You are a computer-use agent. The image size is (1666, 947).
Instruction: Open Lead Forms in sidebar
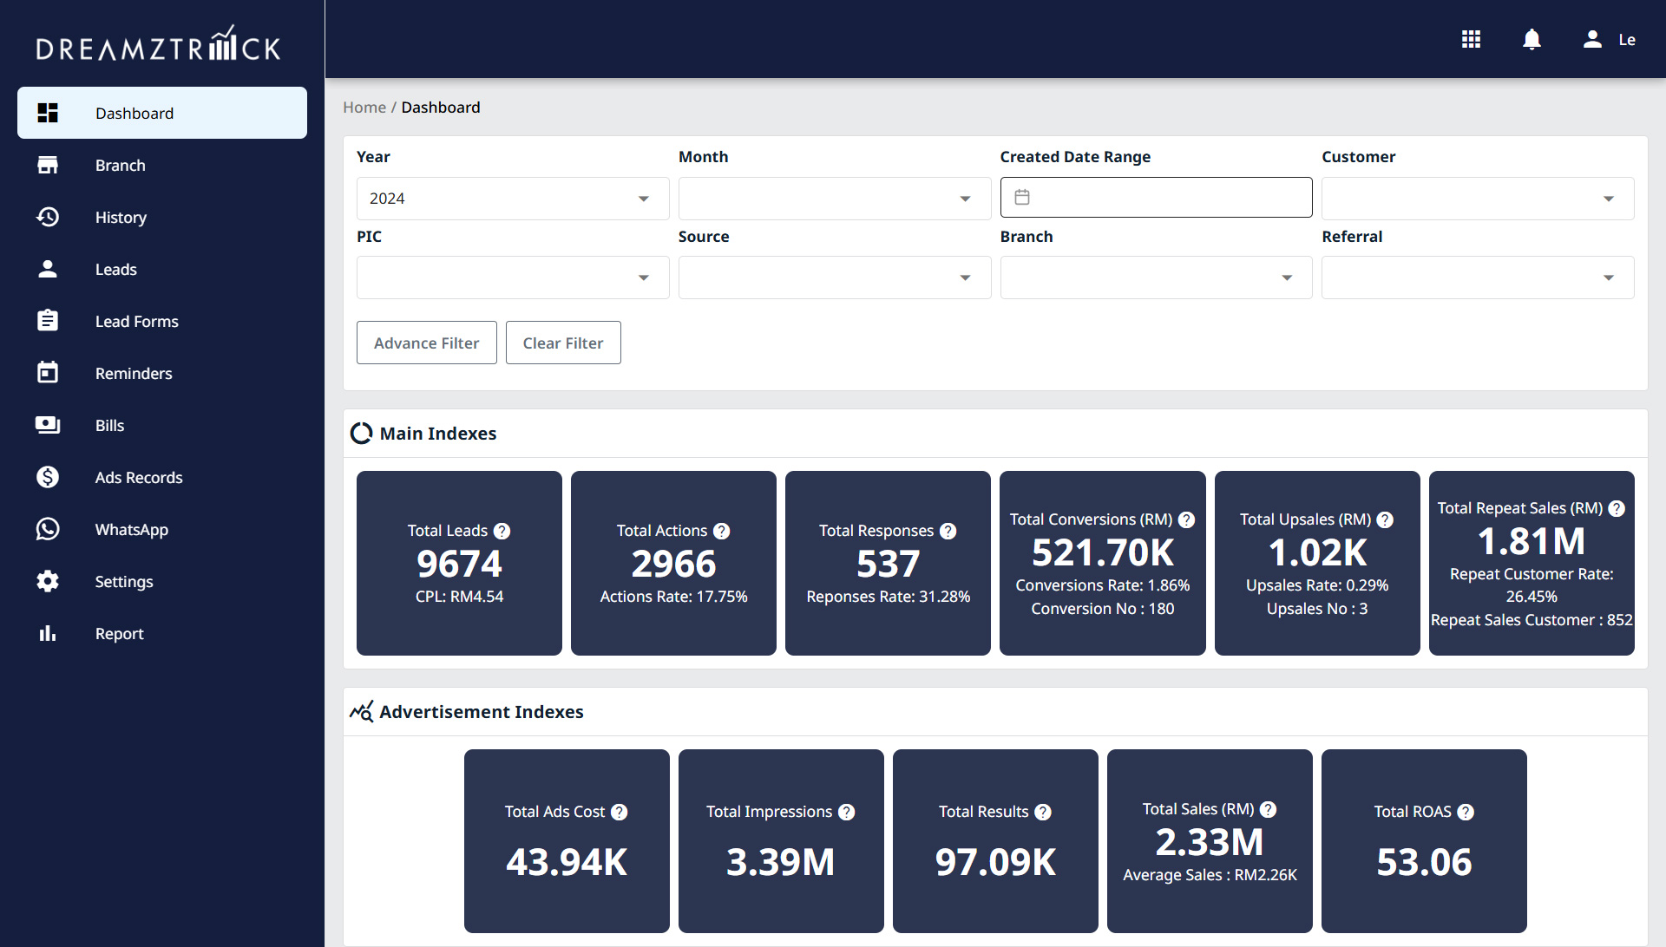pos(136,322)
